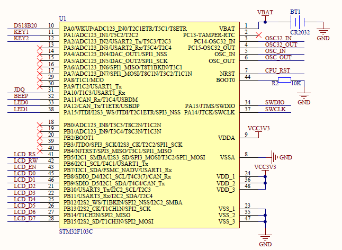Select the STM32F103C part name text
Screen dimensions: 342x250
[76, 231]
